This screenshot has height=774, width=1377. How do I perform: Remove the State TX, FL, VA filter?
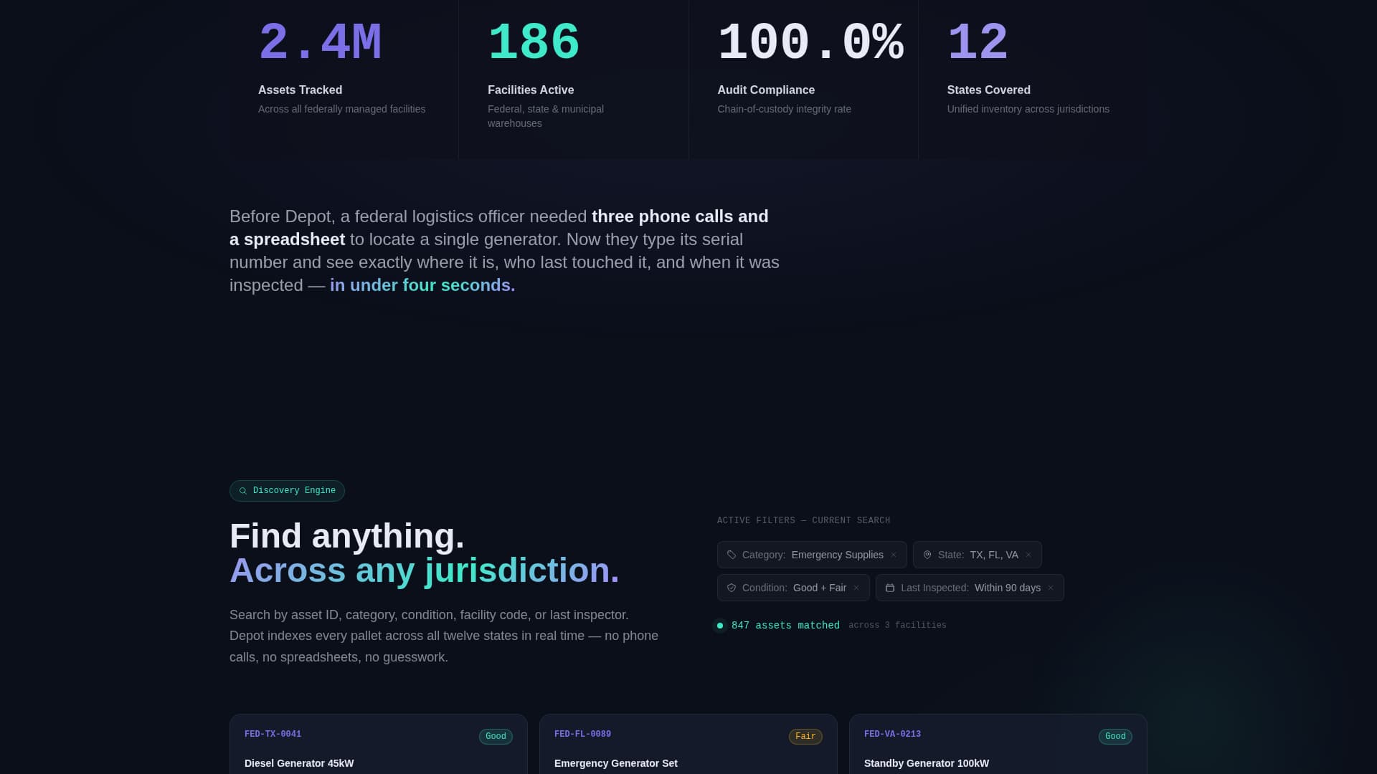click(1028, 555)
